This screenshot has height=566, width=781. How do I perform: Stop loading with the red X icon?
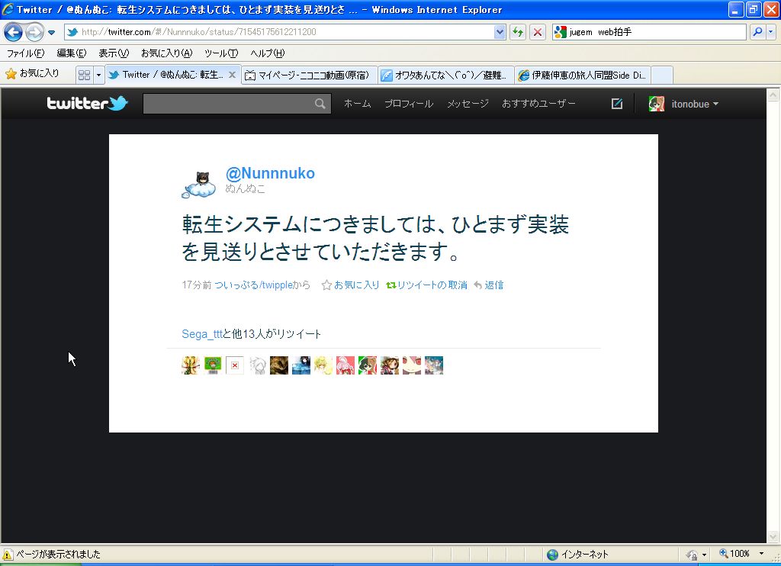[x=538, y=32]
